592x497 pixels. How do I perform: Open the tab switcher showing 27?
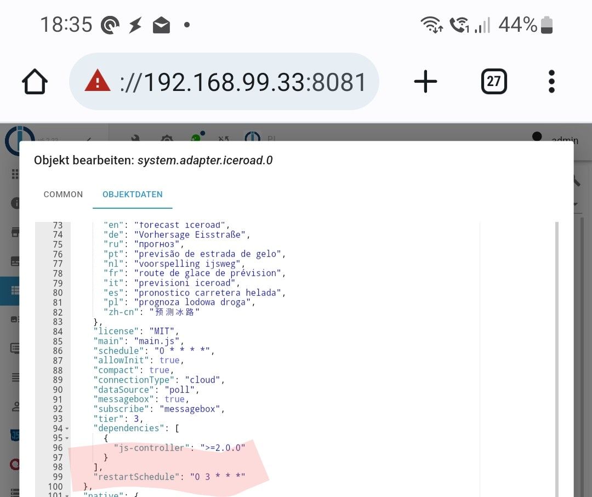(493, 82)
